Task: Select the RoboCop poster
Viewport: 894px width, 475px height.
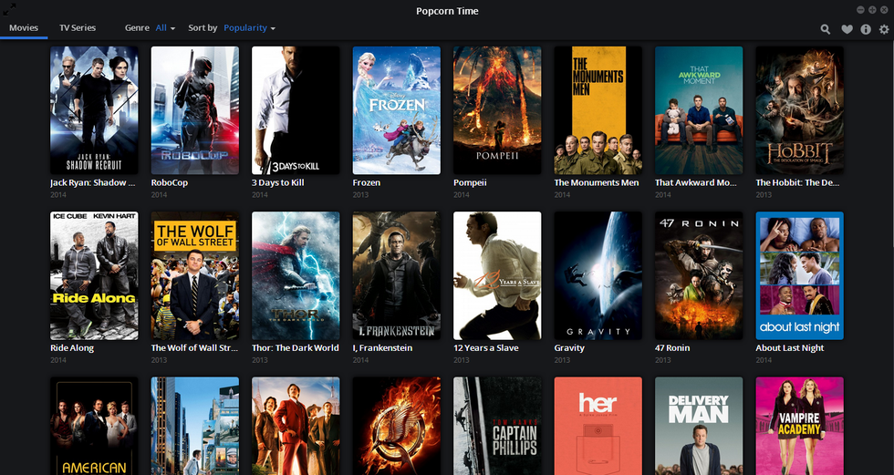Action: [194, 110]
